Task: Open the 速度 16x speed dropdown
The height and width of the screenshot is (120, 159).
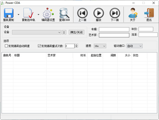Action: coord(100,46)
